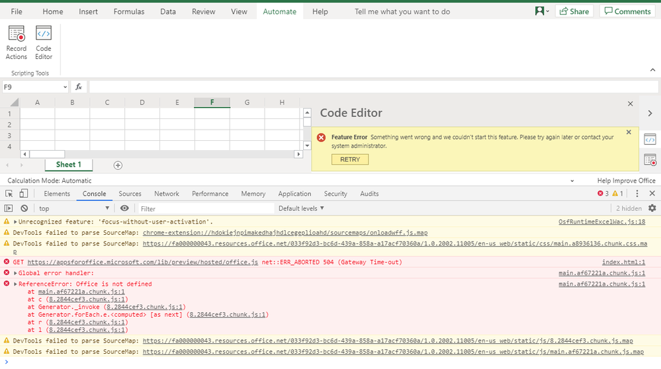Screen dimensions: 661x369
Task: Open the Name Box dropdown arrow
Action: (65, 87)
